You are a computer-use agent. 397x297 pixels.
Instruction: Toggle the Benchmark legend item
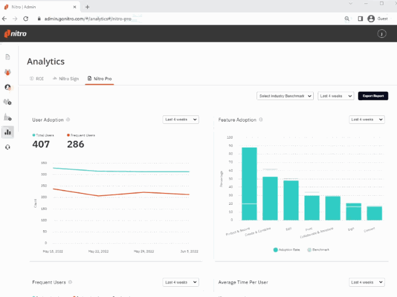[318, 249]
